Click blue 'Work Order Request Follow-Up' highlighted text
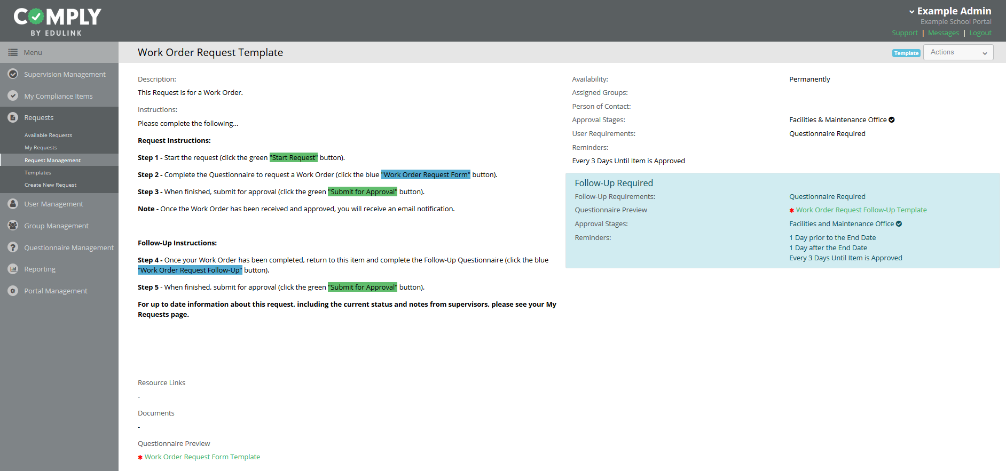The image size is (1006, 471). click(190, 270)
